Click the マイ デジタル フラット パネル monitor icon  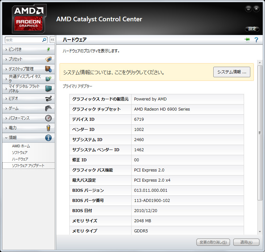tap(48, 89)
